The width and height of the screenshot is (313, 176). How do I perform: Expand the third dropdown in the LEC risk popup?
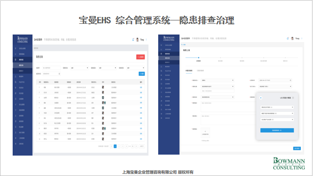(277, 120)
